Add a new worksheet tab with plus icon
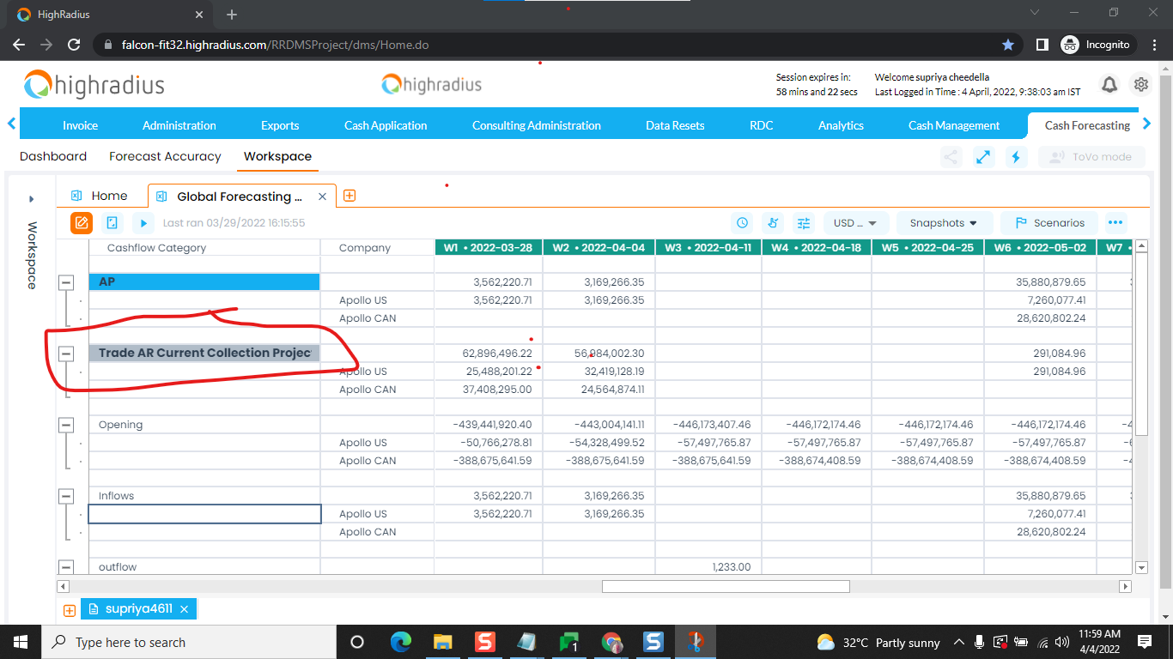This screenshot has height=659, width=1173. [x=349, y=196]
